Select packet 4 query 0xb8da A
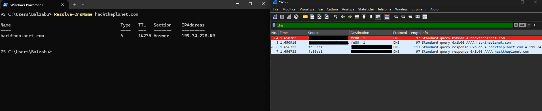542x111 pixels. point(406,38)
